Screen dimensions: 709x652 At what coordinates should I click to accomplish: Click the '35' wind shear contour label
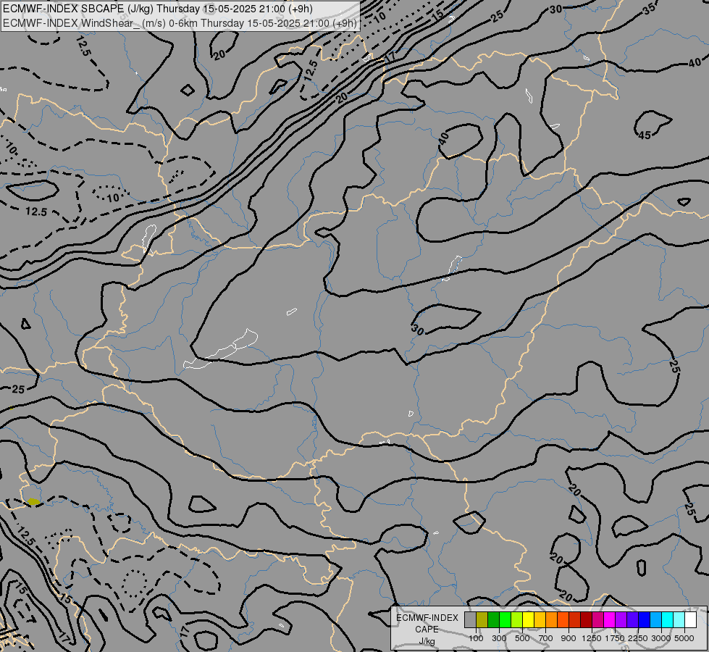pos(650,9)
